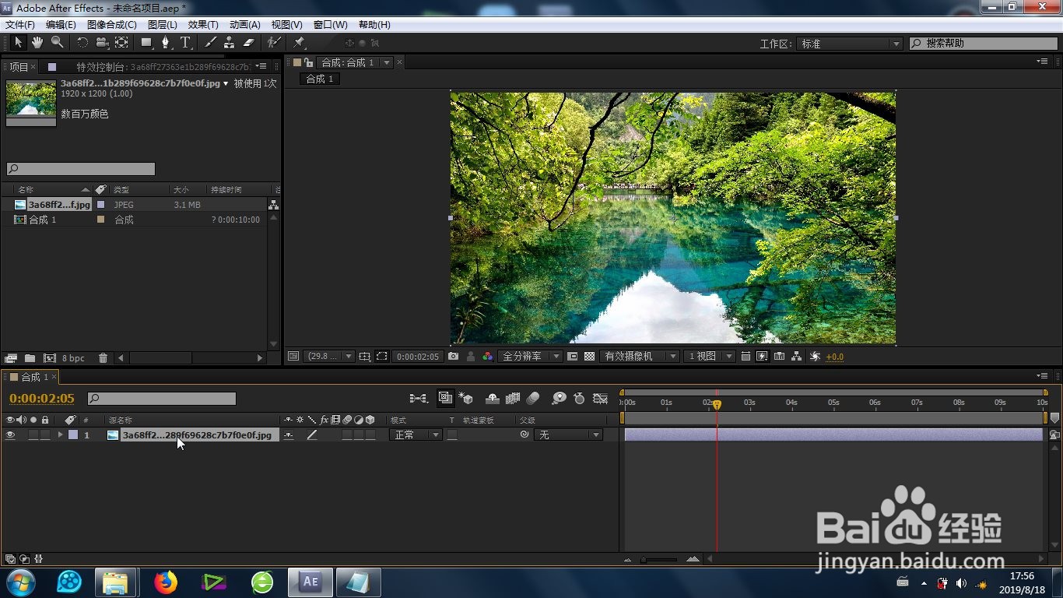Click the snapshot camera icon in viewer
Viewport: 1063px width, 598px height.
click(x=453, y=356)
